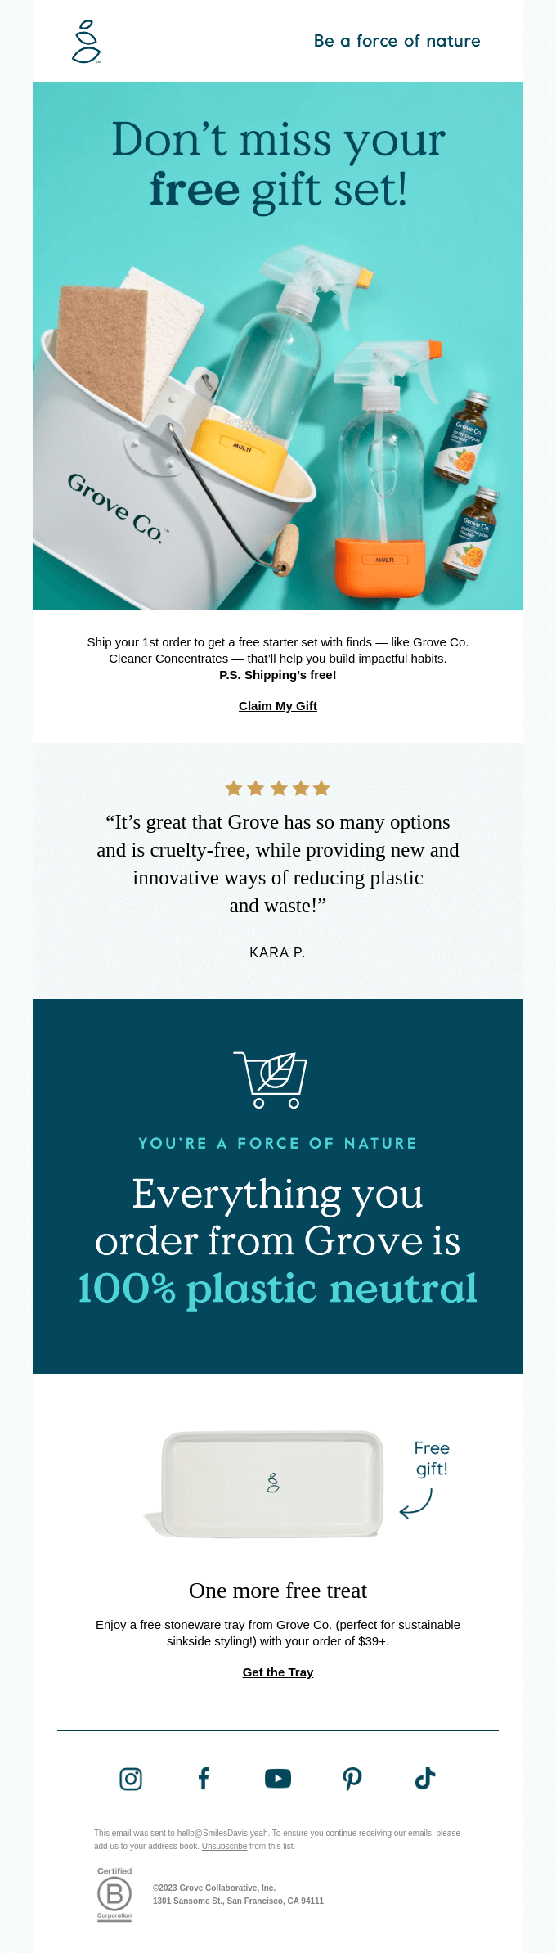The width and height of the screenshot is (556, 1953).
Task: Click the Get the Tray link
Action: point(278,1672)
